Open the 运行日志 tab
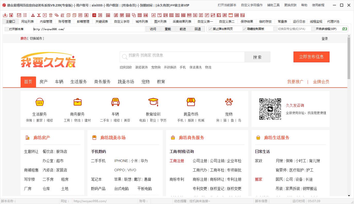354x204 pixels. (299, 22)
